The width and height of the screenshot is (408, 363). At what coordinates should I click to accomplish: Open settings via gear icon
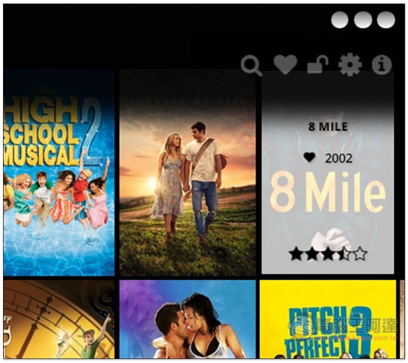tap(350, 65)
